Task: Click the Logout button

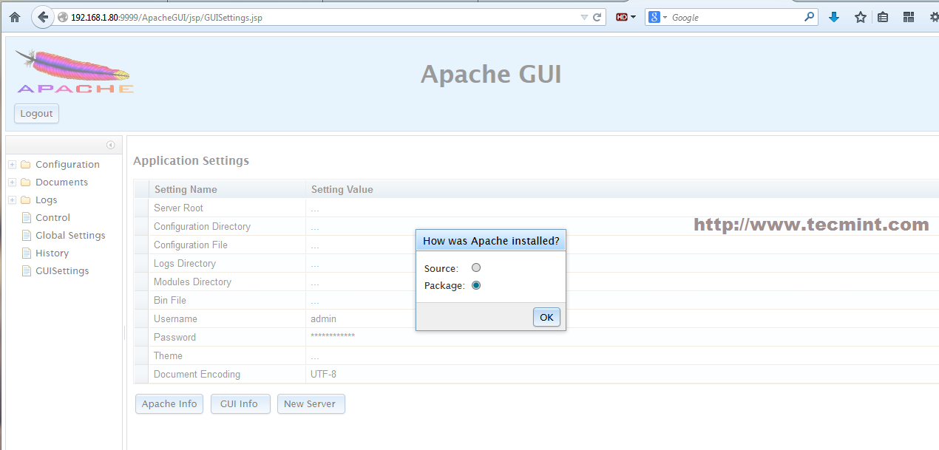Action: coord(36,113)
